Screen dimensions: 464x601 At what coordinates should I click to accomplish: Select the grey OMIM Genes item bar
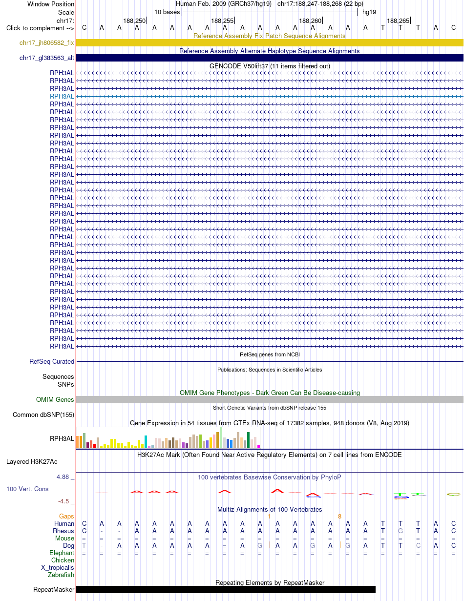(x=270, y=400)
